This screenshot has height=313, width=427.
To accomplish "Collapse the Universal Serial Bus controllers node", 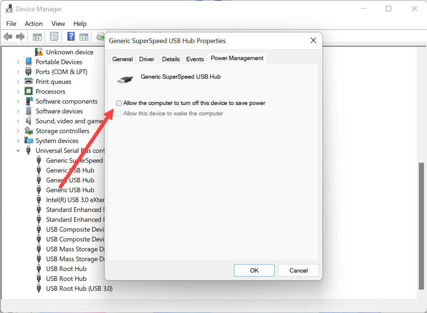I will (x=18, y=151).
